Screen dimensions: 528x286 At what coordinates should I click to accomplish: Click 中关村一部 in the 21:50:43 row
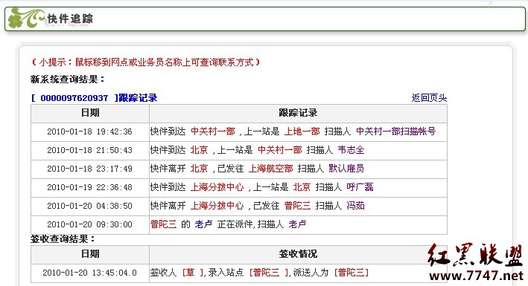point(280,150)
